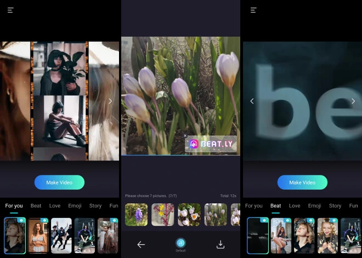The width and height of the screenshot is (362, 258).
Task: Select the white blossoms photo thumbnail
Action: (189, 215)
